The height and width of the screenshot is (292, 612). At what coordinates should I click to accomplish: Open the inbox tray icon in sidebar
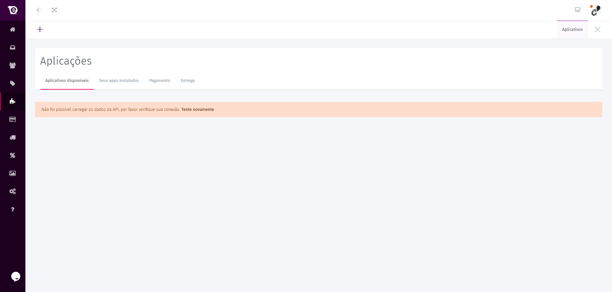(13, 48)
